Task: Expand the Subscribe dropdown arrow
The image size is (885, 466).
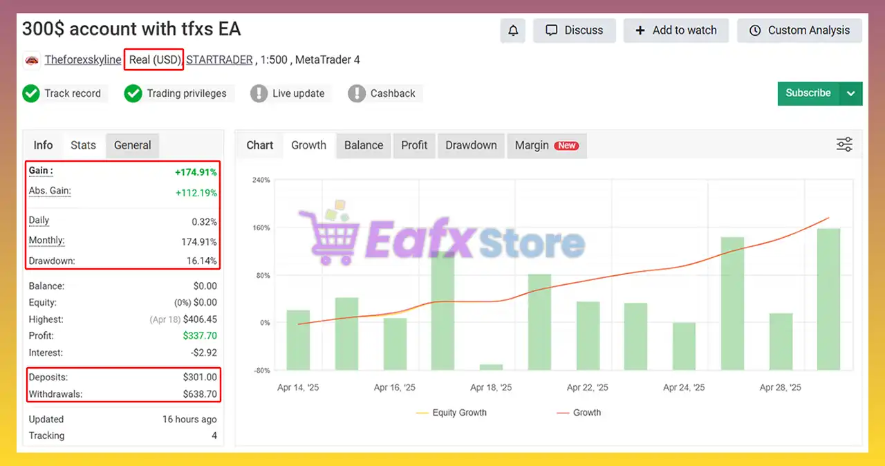Action: tap(851, 93)
